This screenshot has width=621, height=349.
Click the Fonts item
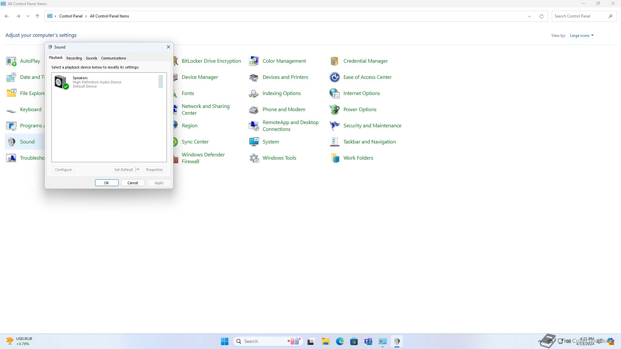(188, 93)
